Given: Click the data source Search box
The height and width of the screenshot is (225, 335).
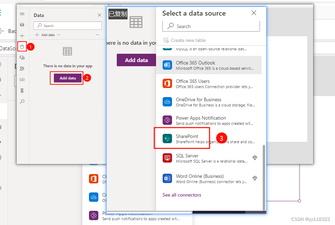Looking at the screenshot, I should (211, 26).
